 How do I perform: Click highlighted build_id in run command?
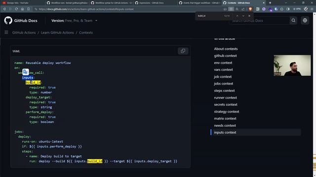(95, 161)
